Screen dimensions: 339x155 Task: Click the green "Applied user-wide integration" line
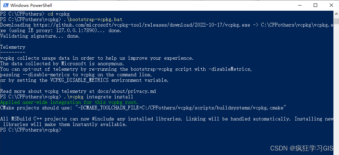pos(69,102)
